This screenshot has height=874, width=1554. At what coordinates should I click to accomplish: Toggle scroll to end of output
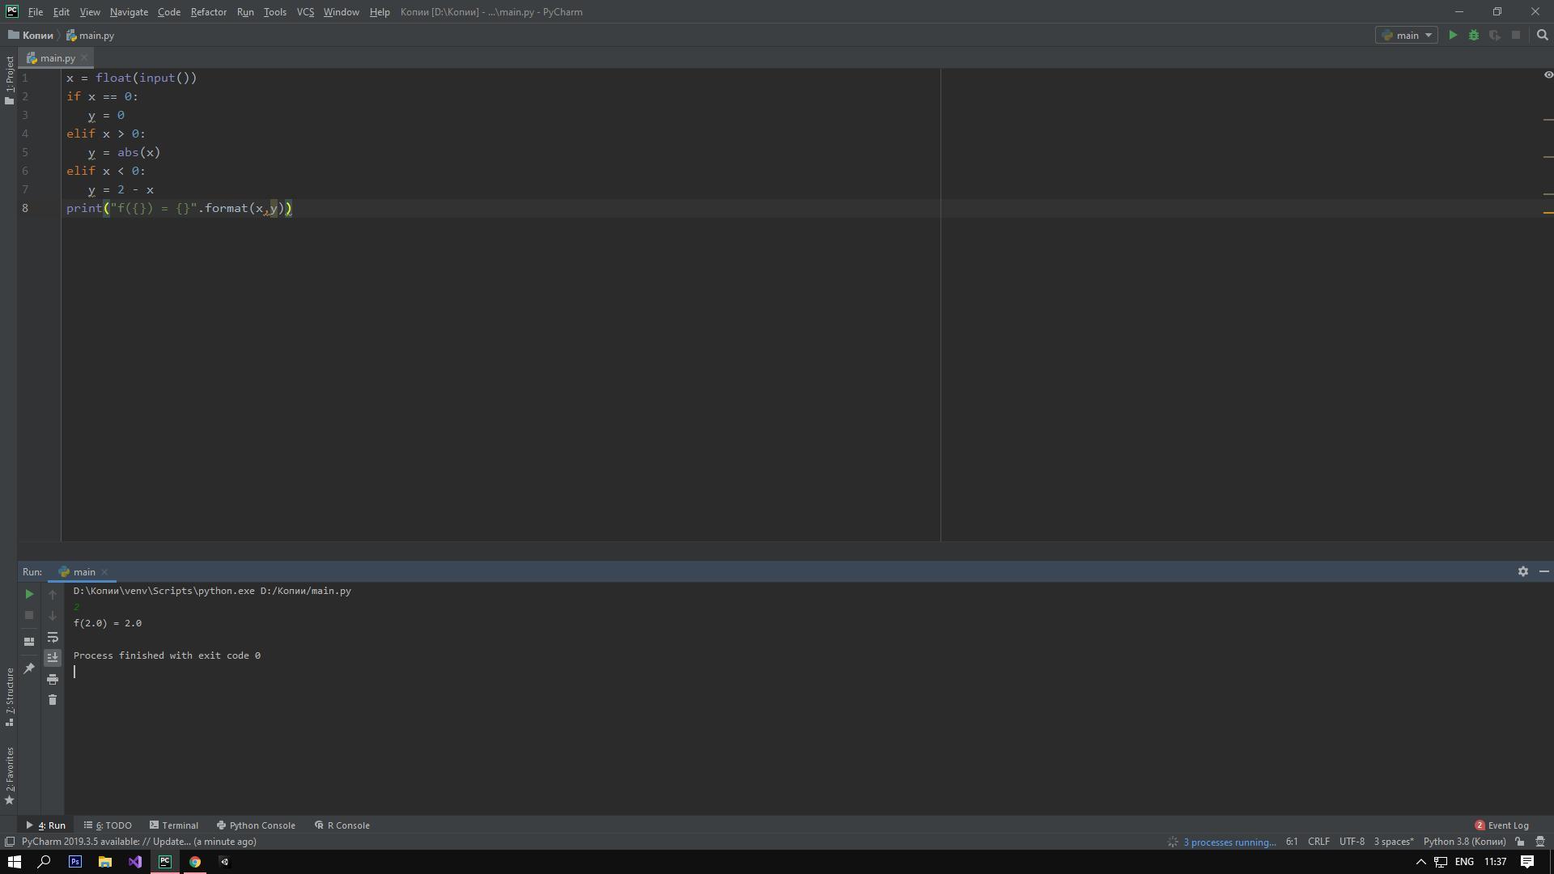[x=53, y=657]
